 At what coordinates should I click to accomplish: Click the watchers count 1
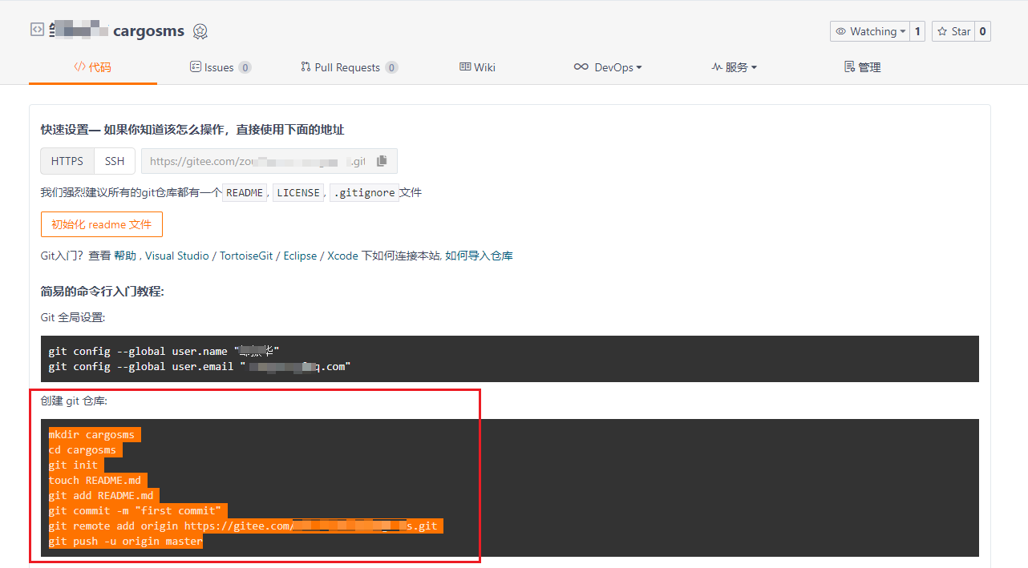(918, 31)
